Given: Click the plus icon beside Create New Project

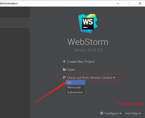Looking at the screenshot, I should point(64,61).
